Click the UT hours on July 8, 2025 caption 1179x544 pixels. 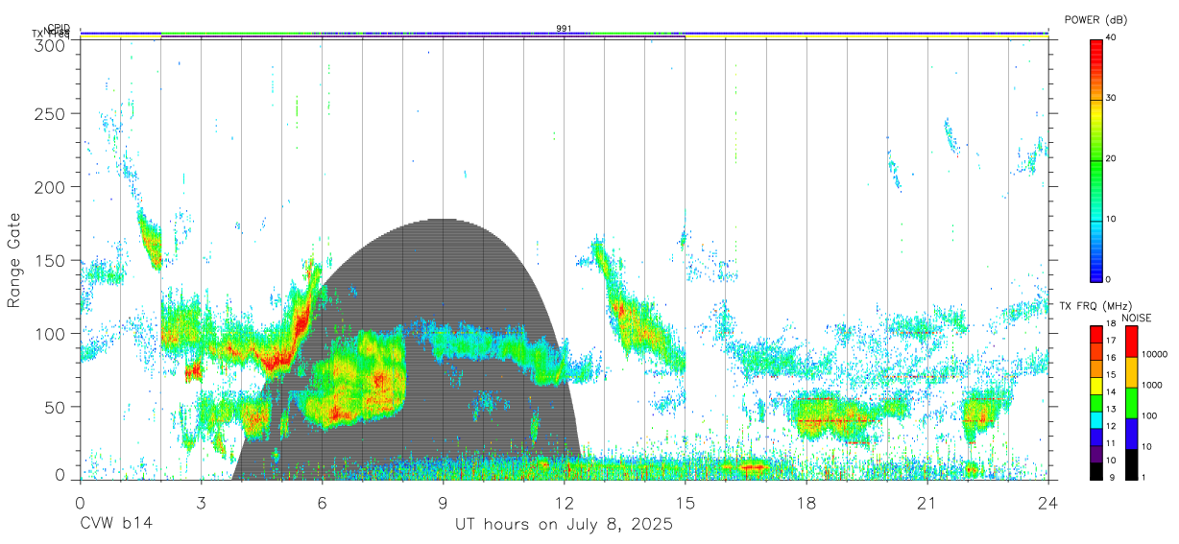coord(564,525)
